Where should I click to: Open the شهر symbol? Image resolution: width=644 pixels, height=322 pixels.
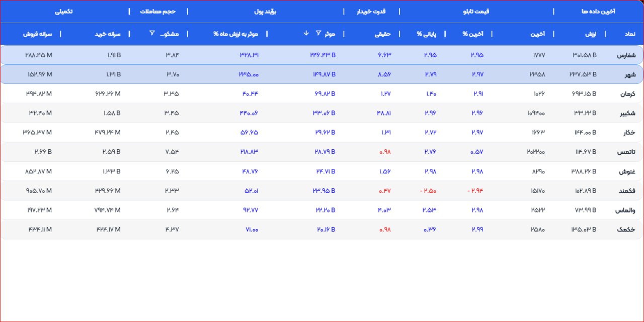pyautogui.click(x=630, y=75)
